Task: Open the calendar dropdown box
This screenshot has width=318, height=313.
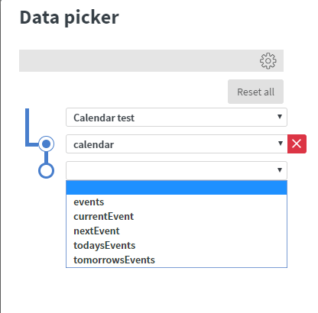Action: [x=177, y=144]
